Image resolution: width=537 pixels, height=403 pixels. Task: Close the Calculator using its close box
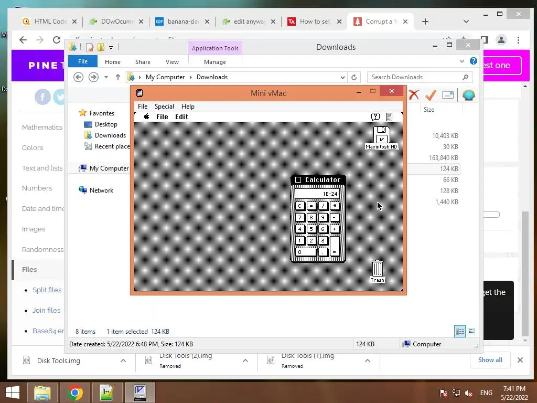click(x=298, y=179)
